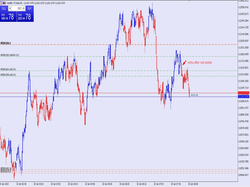
Task: Click the 00:01:00 candle countdown timer
Action: pyautogui.click(x=195, y=95)
